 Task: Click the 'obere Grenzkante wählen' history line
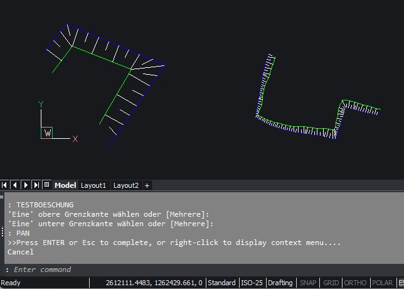tap(109, 214)
